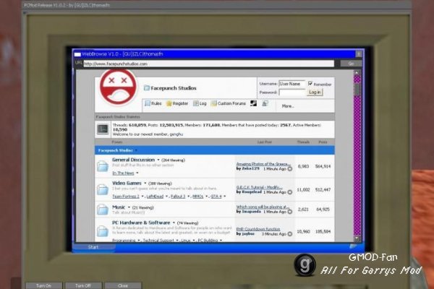
Task: Open 'Amazing Photos of the Greece...' thread
Action: pyautogui.click(x=263, y=164)
